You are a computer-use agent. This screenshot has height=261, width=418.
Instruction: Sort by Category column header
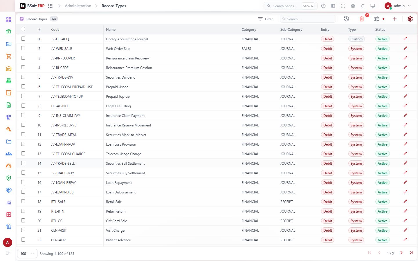pos(249,30)
